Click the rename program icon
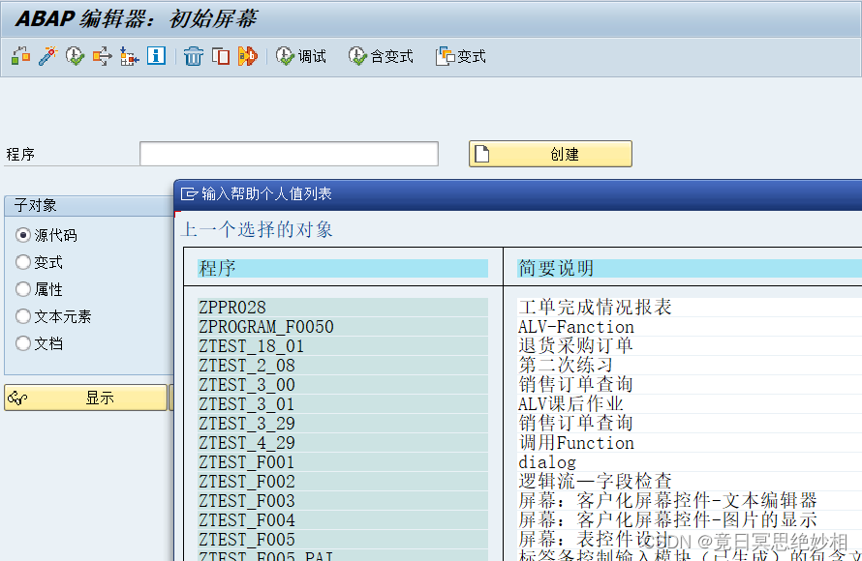The image size is (862, 561). (247, 56)
